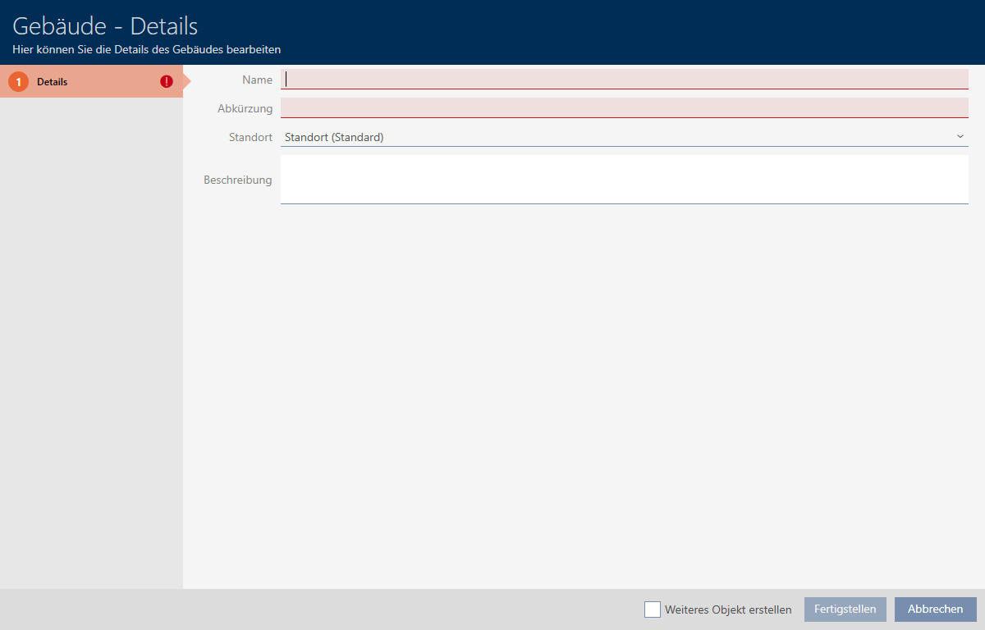The width and height of the screenshot is (985, 630).
Task: Click the subtitle about editing Gebäude details
Action: [x=146, y=50]
